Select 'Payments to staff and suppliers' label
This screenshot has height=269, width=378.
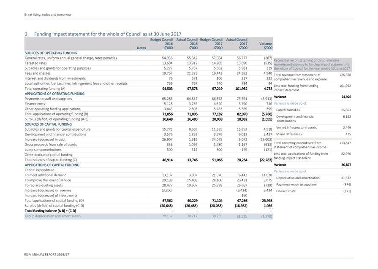pos(48,99)
